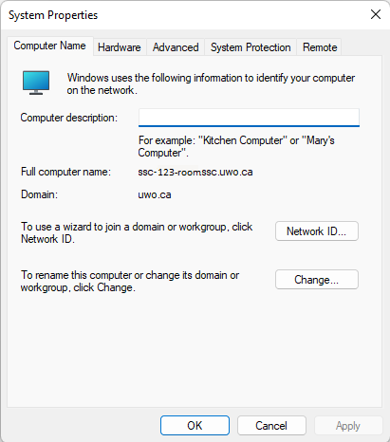Open the Network ID wizard
Screen dimensions: 390x442
tap(317, 231)
